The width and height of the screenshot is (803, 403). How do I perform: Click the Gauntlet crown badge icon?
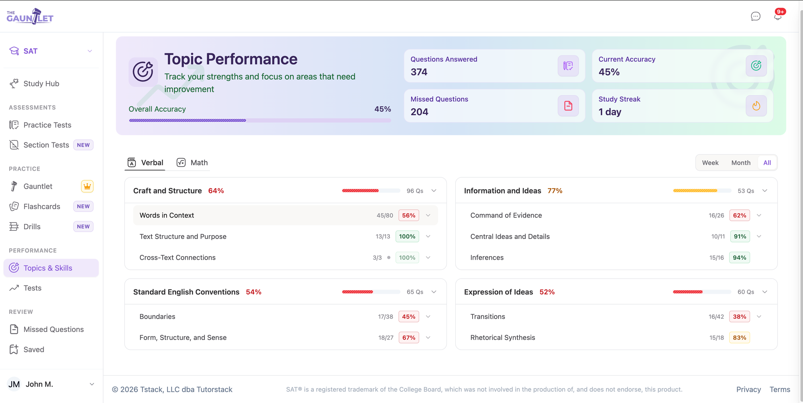(x=87, y=186)
